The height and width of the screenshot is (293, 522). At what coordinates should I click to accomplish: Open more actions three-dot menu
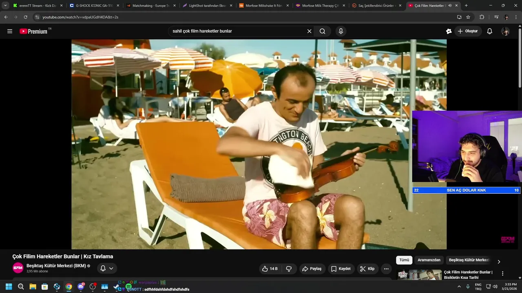click(x=386, y=269)
